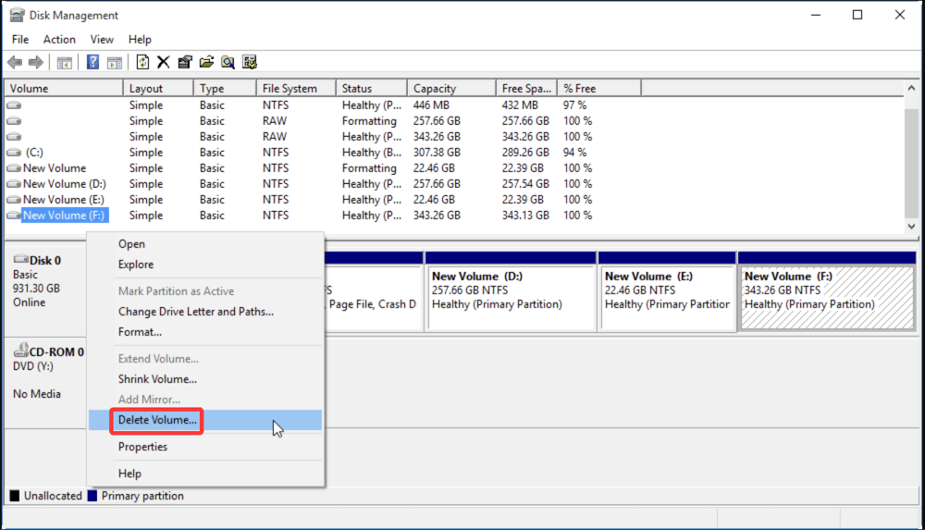Viewport: 925px width, 530px height.
Task: Select the highlighted New Volume (F:) row
Action: pyautogui.click(x=454, y=216)
